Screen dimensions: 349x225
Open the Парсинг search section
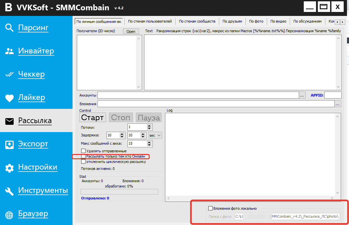10,28
